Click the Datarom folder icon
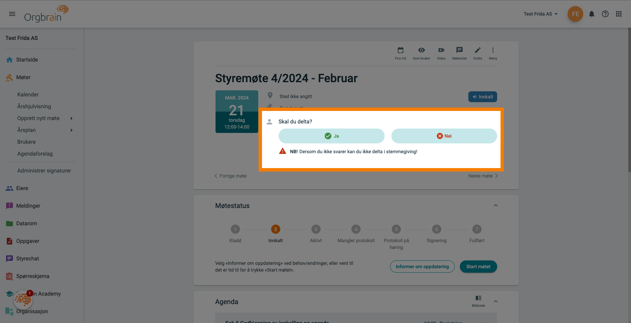This screenshot has height=323, width=631. tap(9, 224)
